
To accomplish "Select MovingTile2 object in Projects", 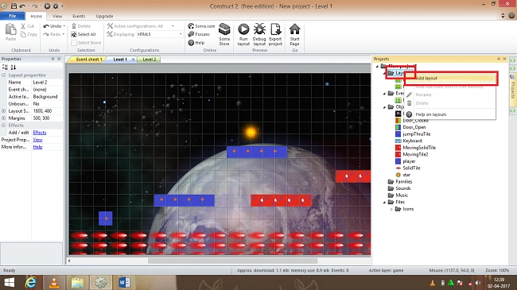I will (415, 155).
